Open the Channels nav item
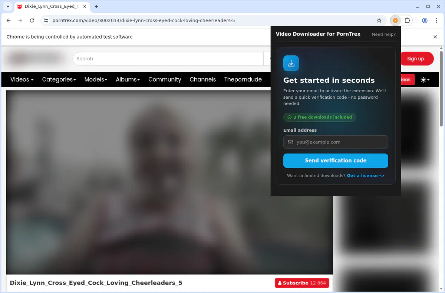 pyautogui.click(x=202, y=79)
